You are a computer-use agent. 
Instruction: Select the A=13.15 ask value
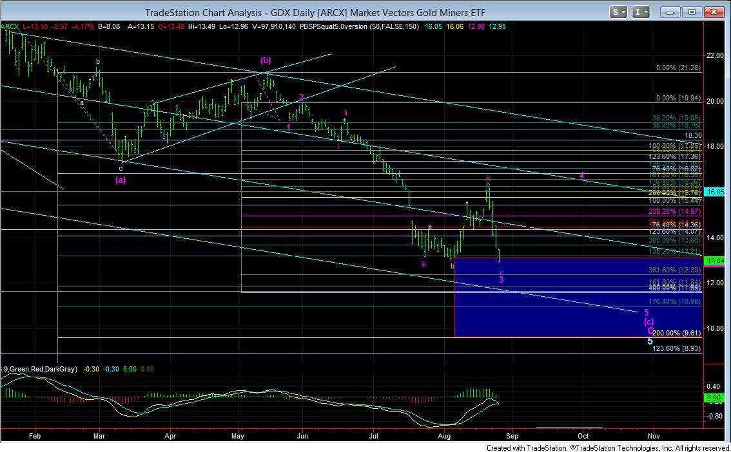pos(140,27)
